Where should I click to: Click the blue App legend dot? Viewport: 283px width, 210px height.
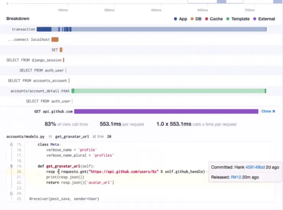[176, 19]
